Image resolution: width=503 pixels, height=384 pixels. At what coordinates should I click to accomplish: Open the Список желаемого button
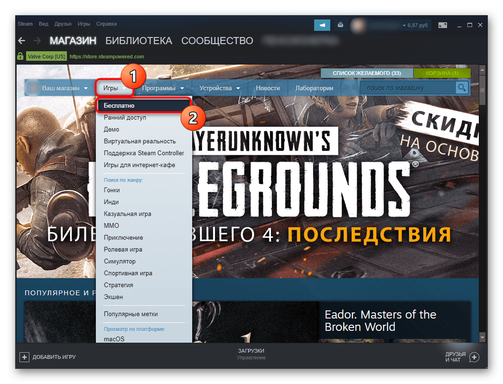click(366, 73)
